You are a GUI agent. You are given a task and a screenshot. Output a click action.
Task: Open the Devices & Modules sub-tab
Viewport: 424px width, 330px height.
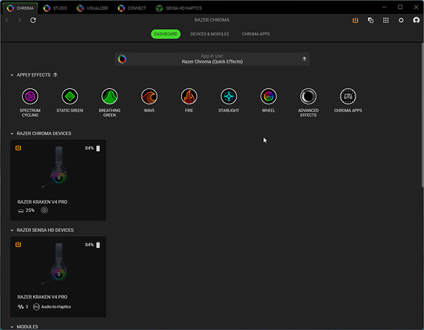click(x=209, y=34)
